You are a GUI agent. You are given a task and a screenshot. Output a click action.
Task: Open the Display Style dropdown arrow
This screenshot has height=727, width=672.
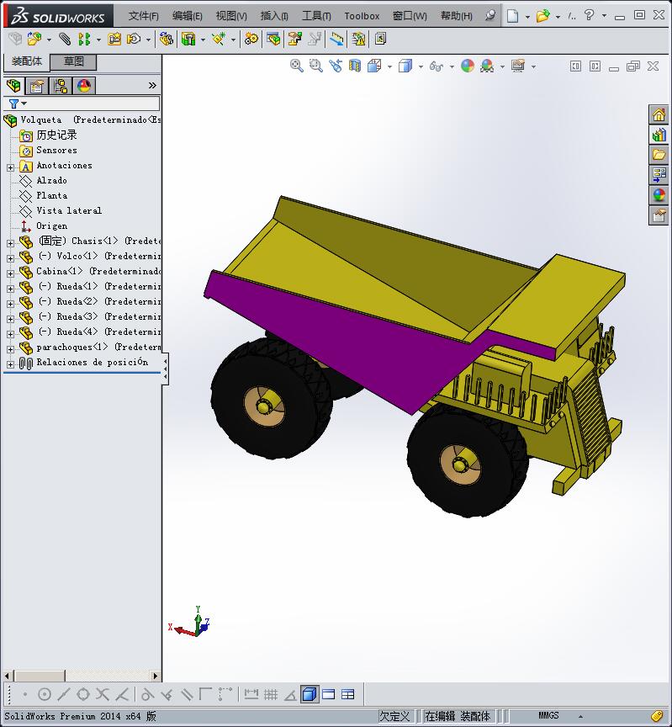421,66
